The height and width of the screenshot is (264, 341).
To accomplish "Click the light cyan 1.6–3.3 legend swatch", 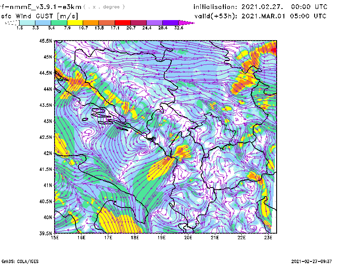I will [x=27, y=23].
